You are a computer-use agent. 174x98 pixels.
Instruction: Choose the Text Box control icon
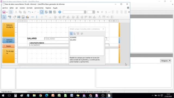(x=19, y=17)
